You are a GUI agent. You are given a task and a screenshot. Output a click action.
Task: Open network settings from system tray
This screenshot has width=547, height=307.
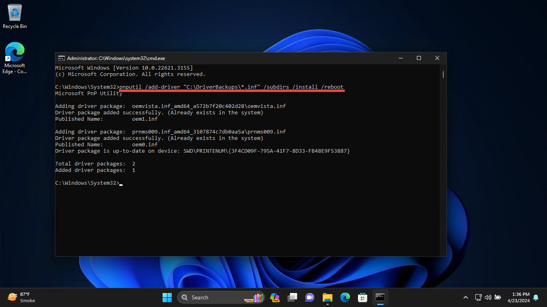pos(478,297)
